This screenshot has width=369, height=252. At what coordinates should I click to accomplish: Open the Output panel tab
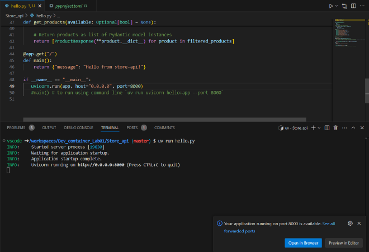[49, 127]
